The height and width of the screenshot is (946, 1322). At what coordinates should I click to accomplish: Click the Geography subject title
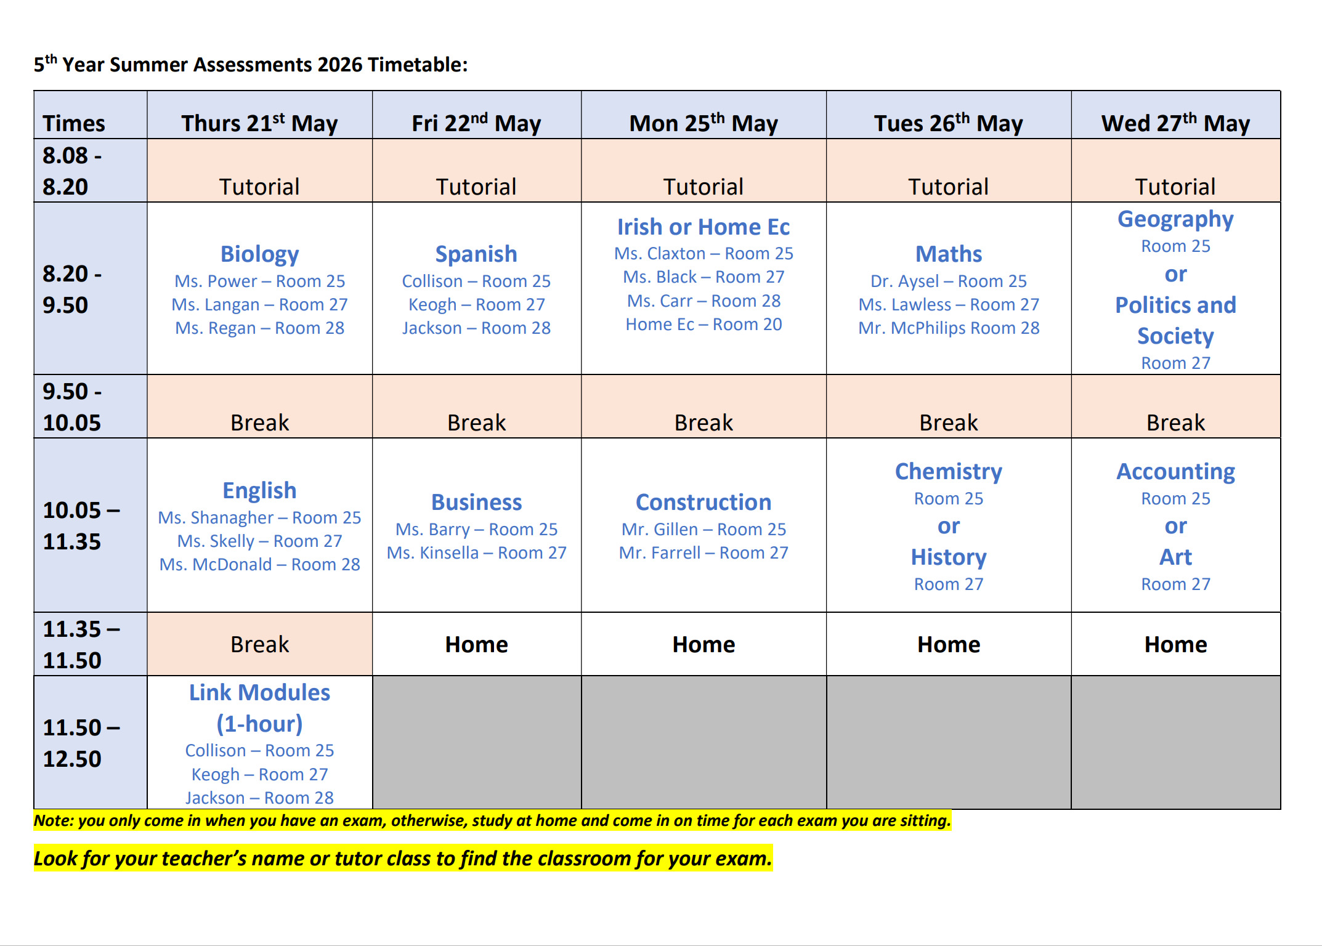point(1175,219)
